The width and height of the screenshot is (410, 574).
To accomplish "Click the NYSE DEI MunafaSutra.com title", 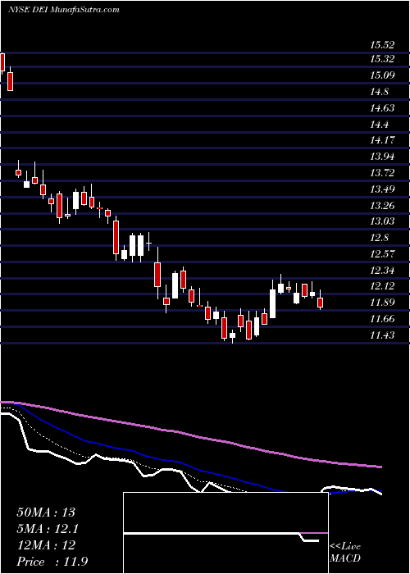I will pos(63,10).
